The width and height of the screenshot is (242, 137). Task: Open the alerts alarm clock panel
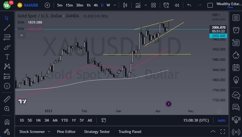pyautogui.click(x=236, y=30)
